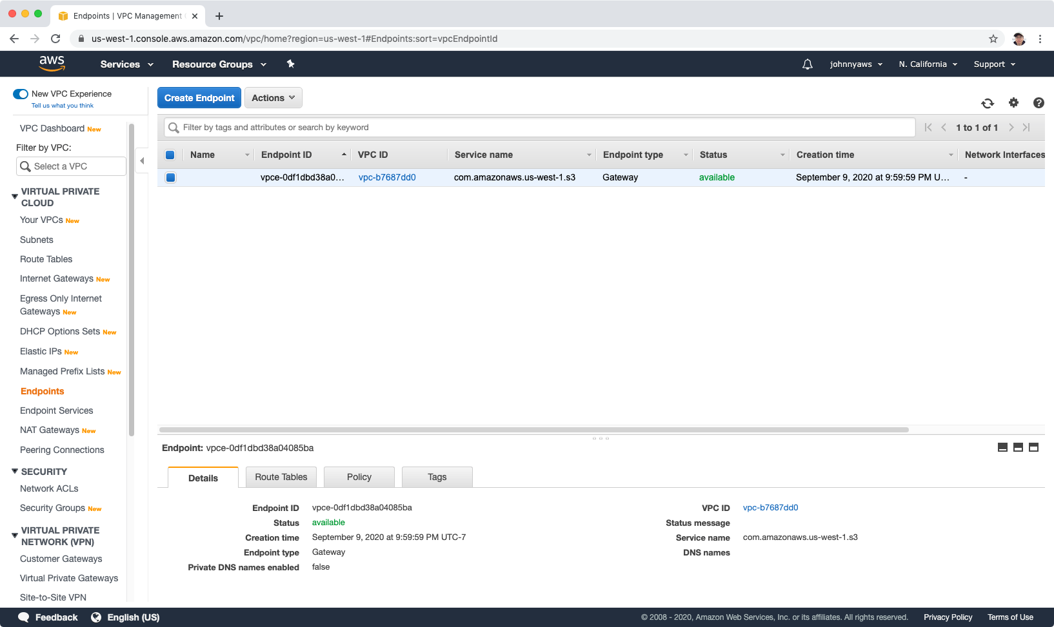
Task: Open vpc-b7687dd0 link in table row
Action: tap(387, 177)
